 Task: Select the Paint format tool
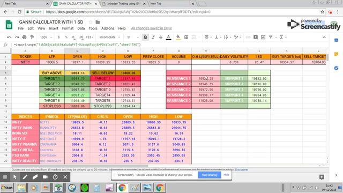(32, 38)
